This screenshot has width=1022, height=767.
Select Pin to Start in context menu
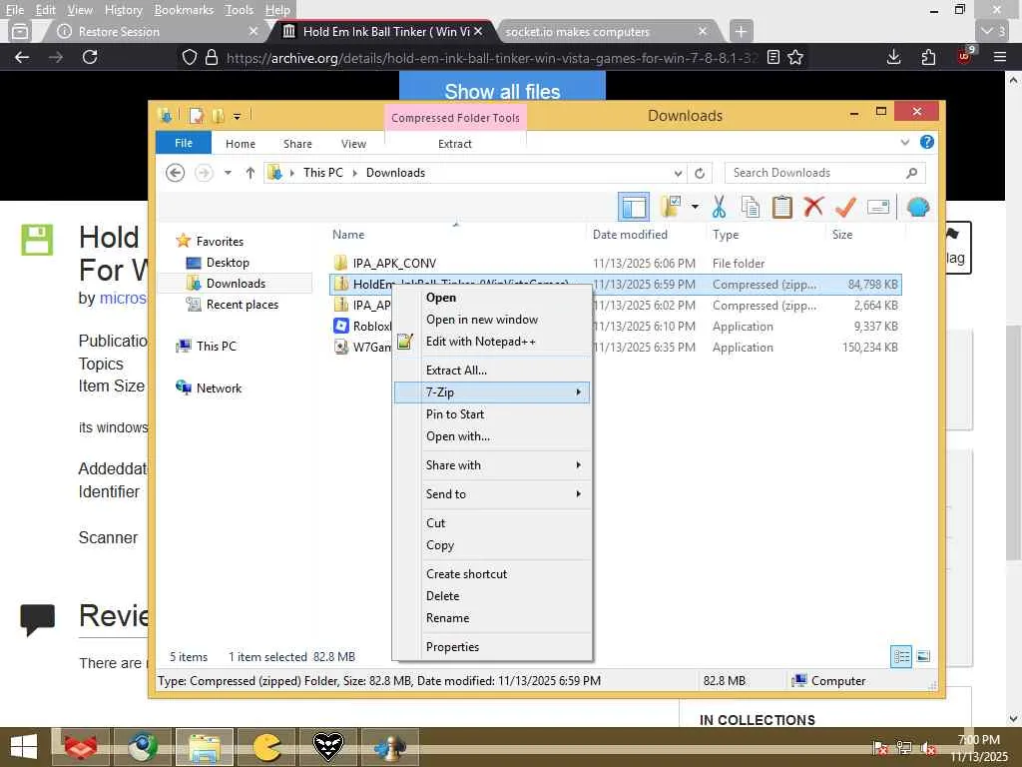pos(492,414)
